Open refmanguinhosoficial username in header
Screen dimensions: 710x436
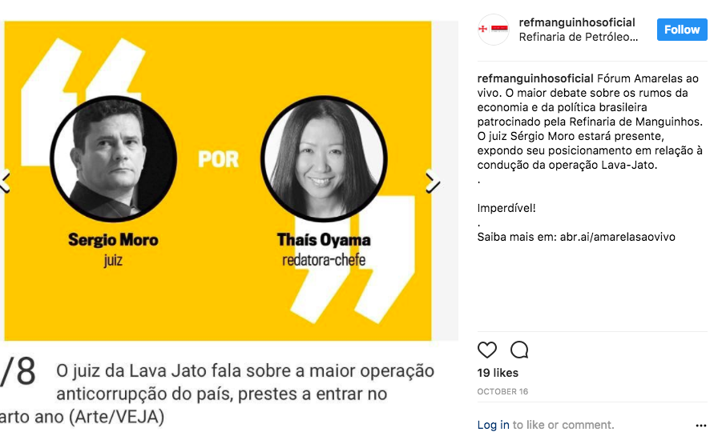pyautogui.click(x=576, y=22)
